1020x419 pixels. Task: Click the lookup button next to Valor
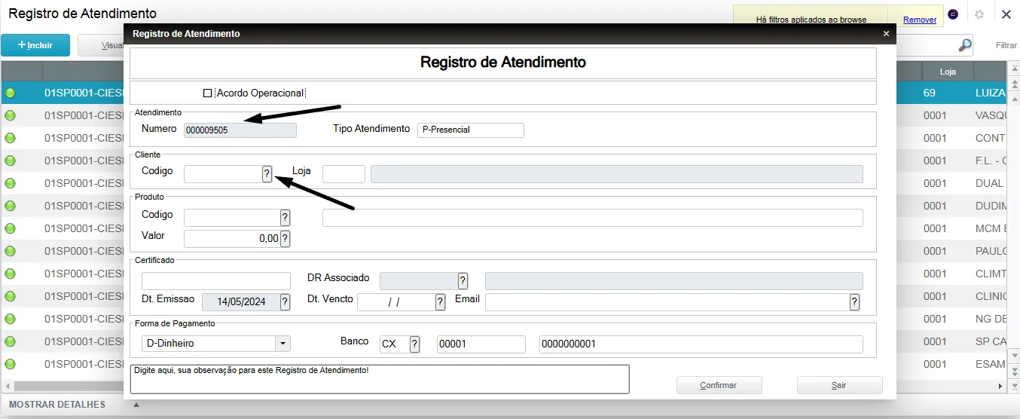(x=285, y=239)
